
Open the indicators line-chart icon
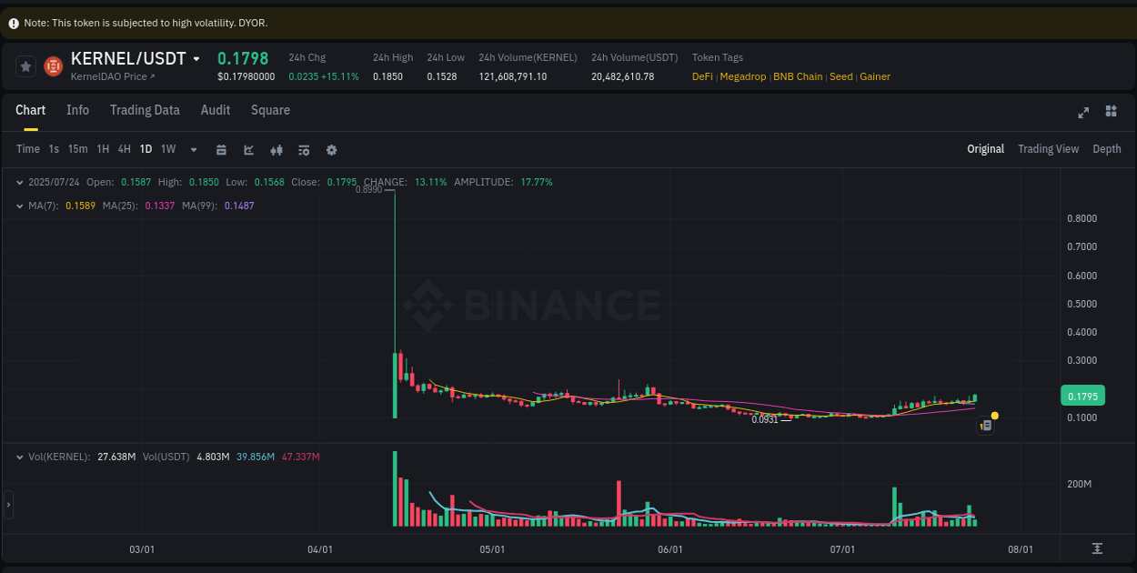click(248, 149)
